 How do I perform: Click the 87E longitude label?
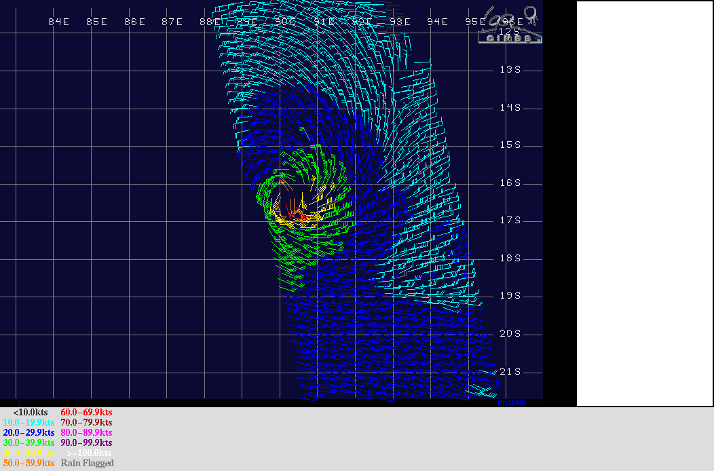(x=172, y=22)
